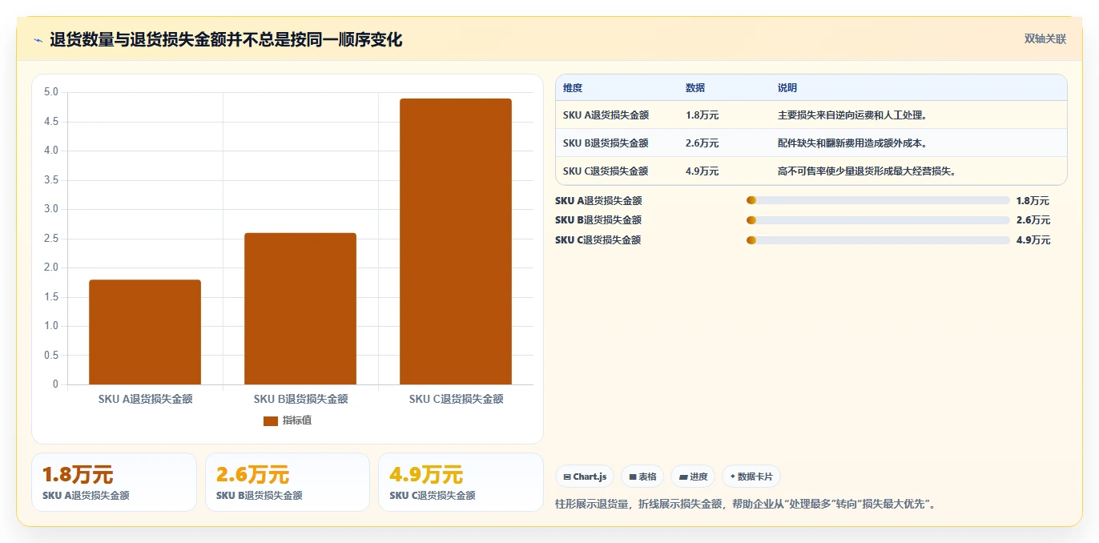Image resolution: width=1099 pixels, height=543 pixels.
Task: Click the 数据 column header
Action: click(695, 88)
